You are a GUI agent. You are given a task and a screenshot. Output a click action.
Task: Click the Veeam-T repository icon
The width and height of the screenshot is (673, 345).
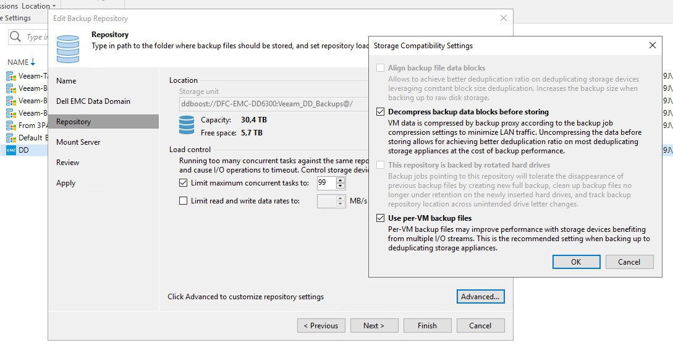coord(11,76)
